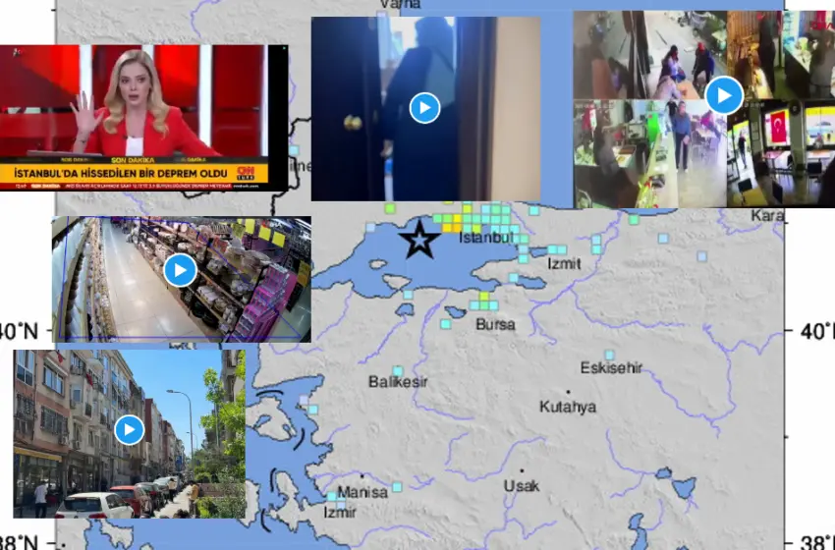
Task: Click the cyan square near Manisa
Action: click(398, 486)
